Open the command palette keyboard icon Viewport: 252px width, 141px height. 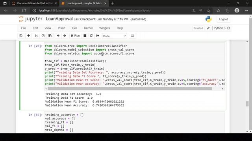tap(132, 36)
